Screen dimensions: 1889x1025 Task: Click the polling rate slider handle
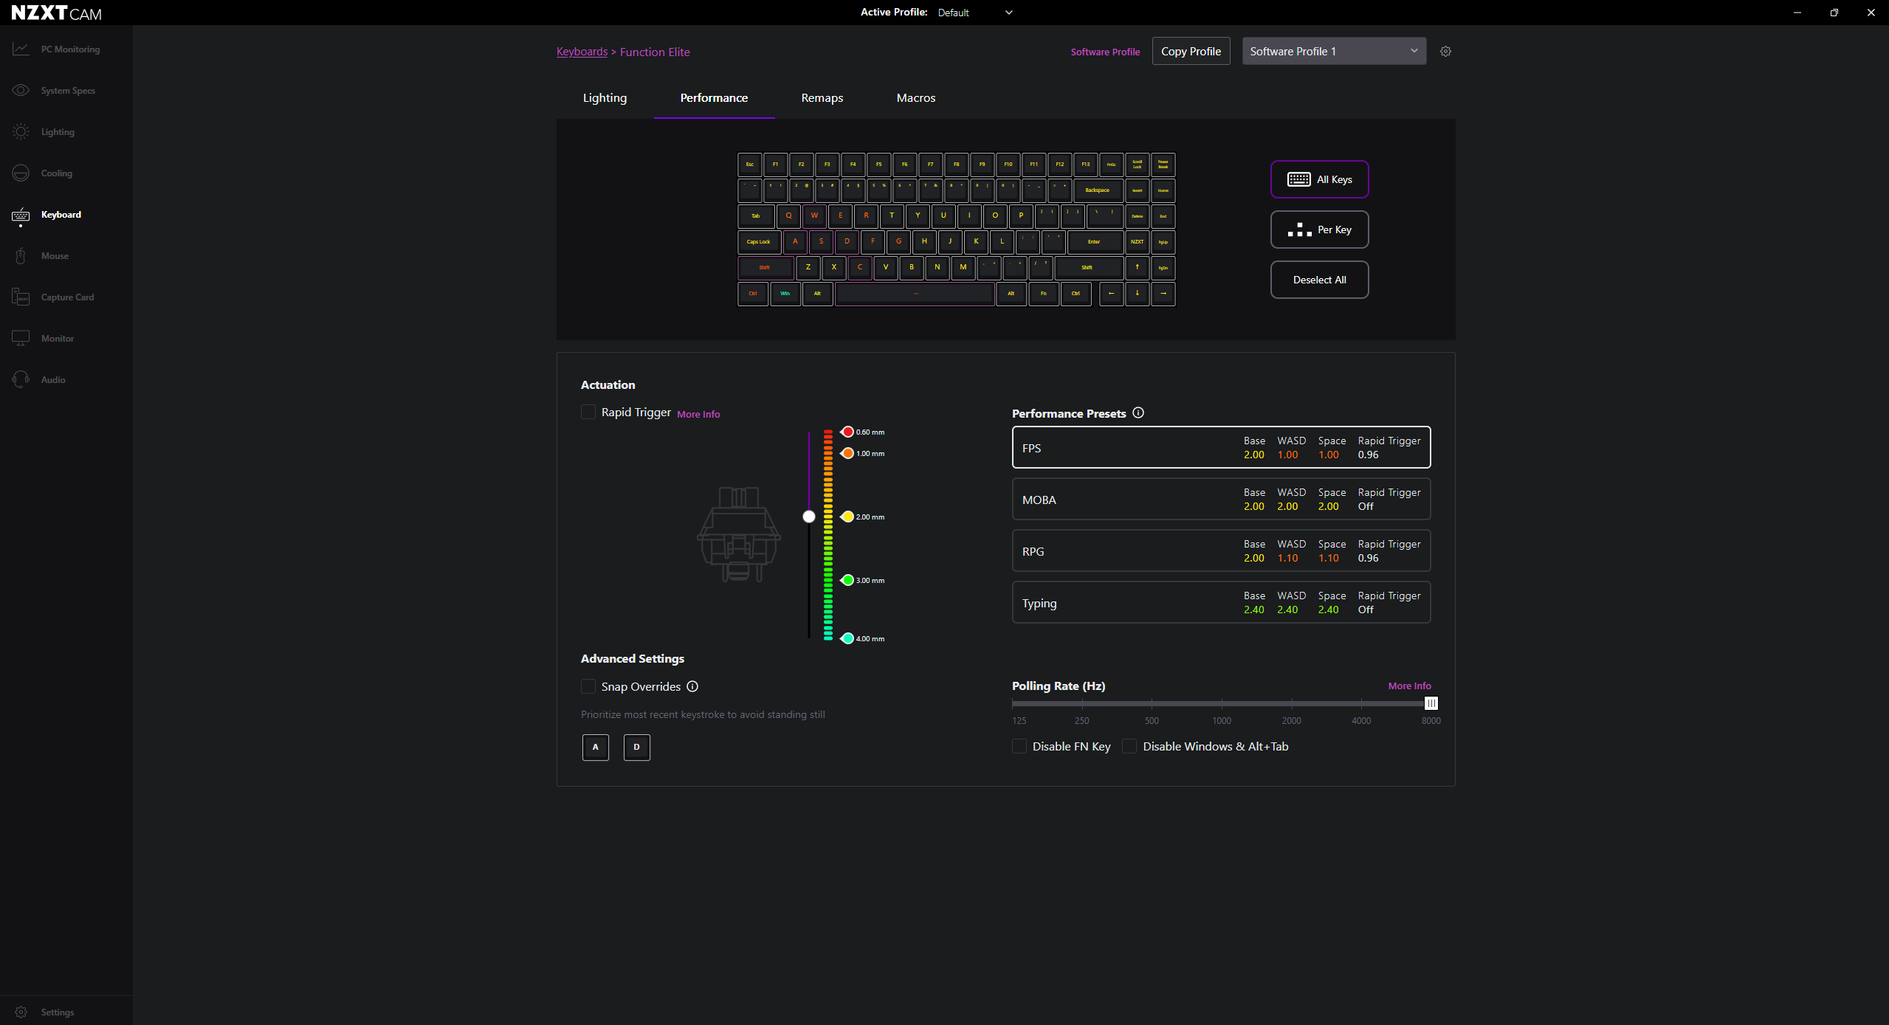(x=1431, y=703)
